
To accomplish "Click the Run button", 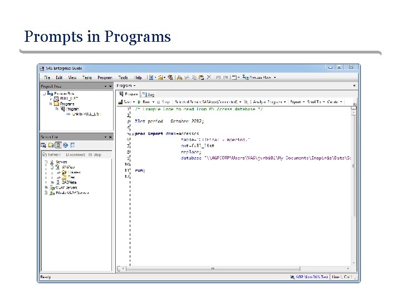I will click(144, 102).
